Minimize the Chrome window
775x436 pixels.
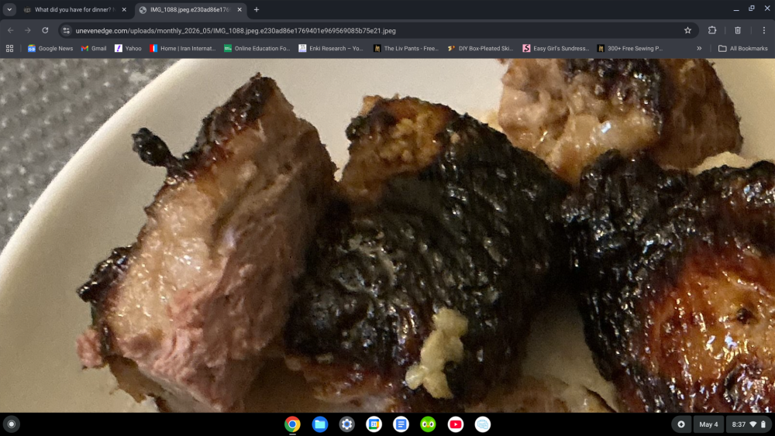click(x=736, y=9)
